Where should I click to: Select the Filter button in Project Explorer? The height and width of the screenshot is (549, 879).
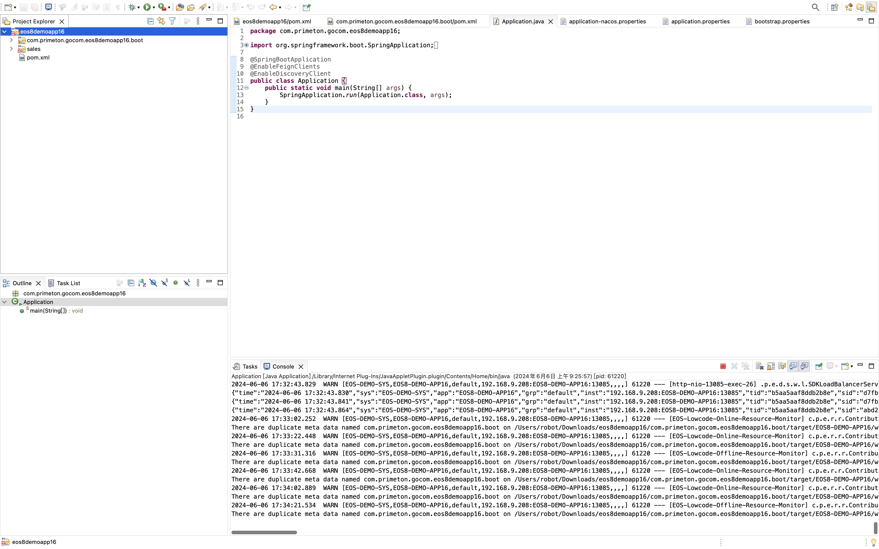point(172,21)
